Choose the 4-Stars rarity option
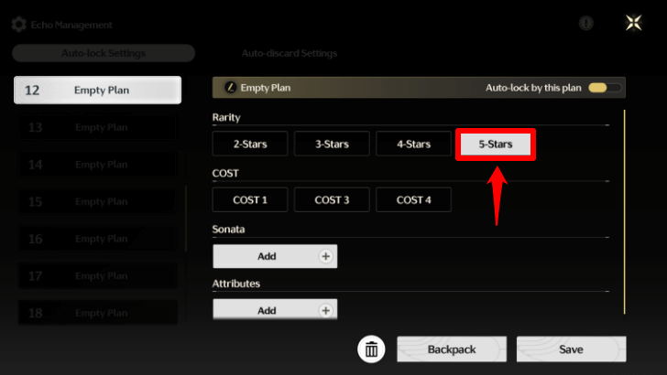667x375 pixels. coord(413,145)
